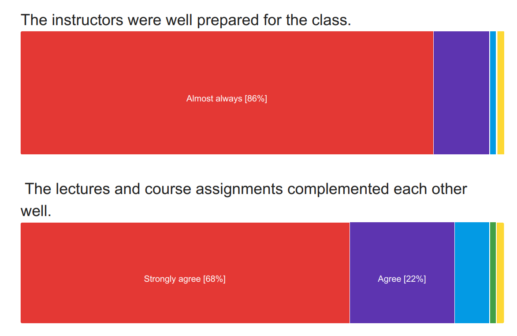The image size is (517, 336).
Task: Click the 'Agree [22%]' label text
Action: 402,279
